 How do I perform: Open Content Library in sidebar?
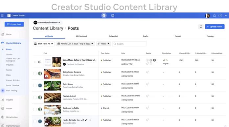coord(13,43)
